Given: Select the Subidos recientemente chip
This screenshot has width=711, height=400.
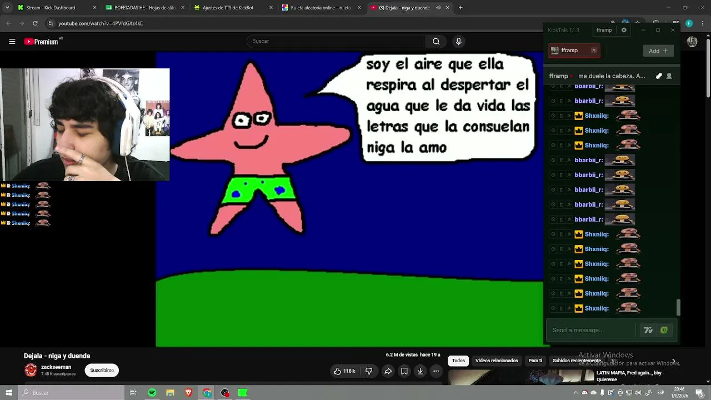Looking at the screenshot, I should 577,361.
